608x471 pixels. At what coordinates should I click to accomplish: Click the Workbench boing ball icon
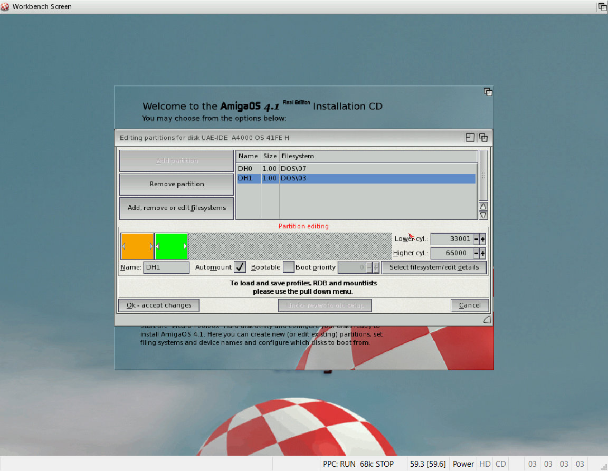click(x=5, y=6)
